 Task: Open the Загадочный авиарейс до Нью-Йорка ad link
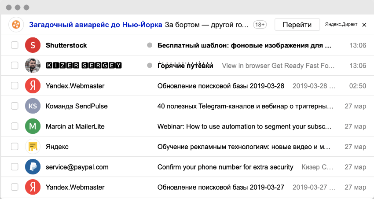coord(95,25)
